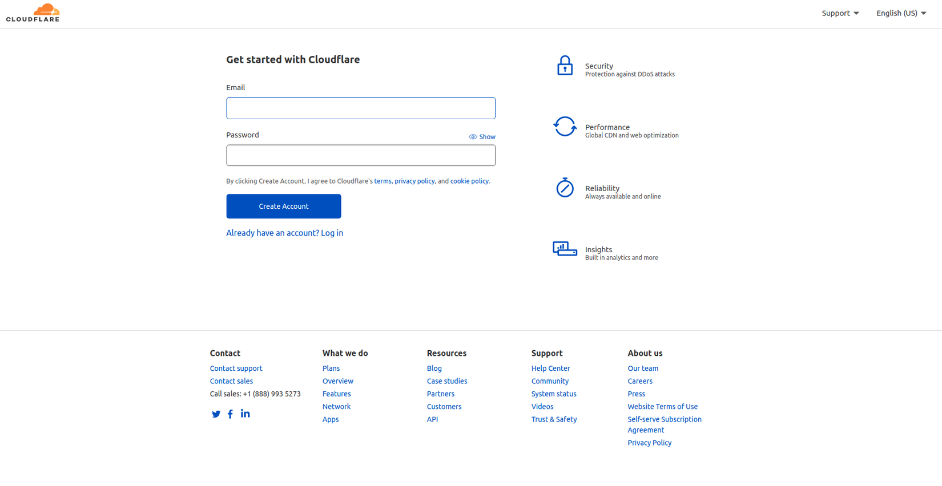Go to Contact support
Screen dimensions: 942x486
[x=236, y=368]
